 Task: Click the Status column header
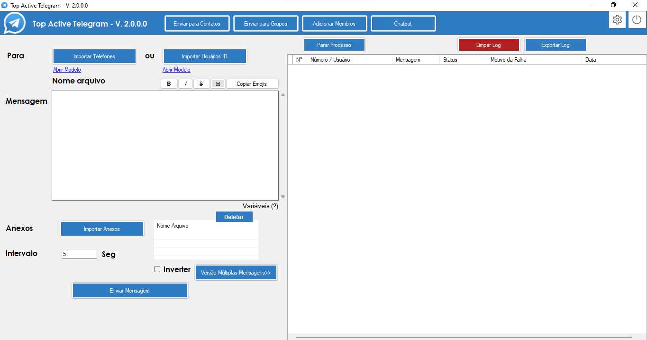463,60
